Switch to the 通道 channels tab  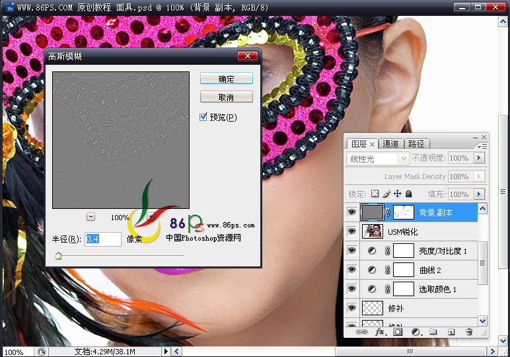coord(390,143)
